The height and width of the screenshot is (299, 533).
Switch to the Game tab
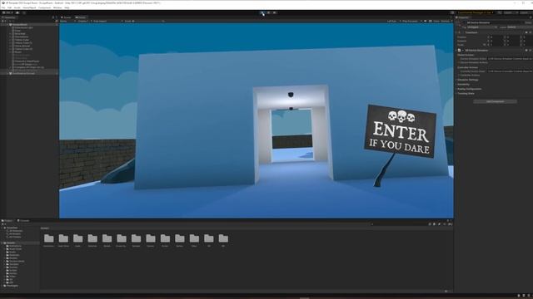pyautogui.click(x=81, y=17)
